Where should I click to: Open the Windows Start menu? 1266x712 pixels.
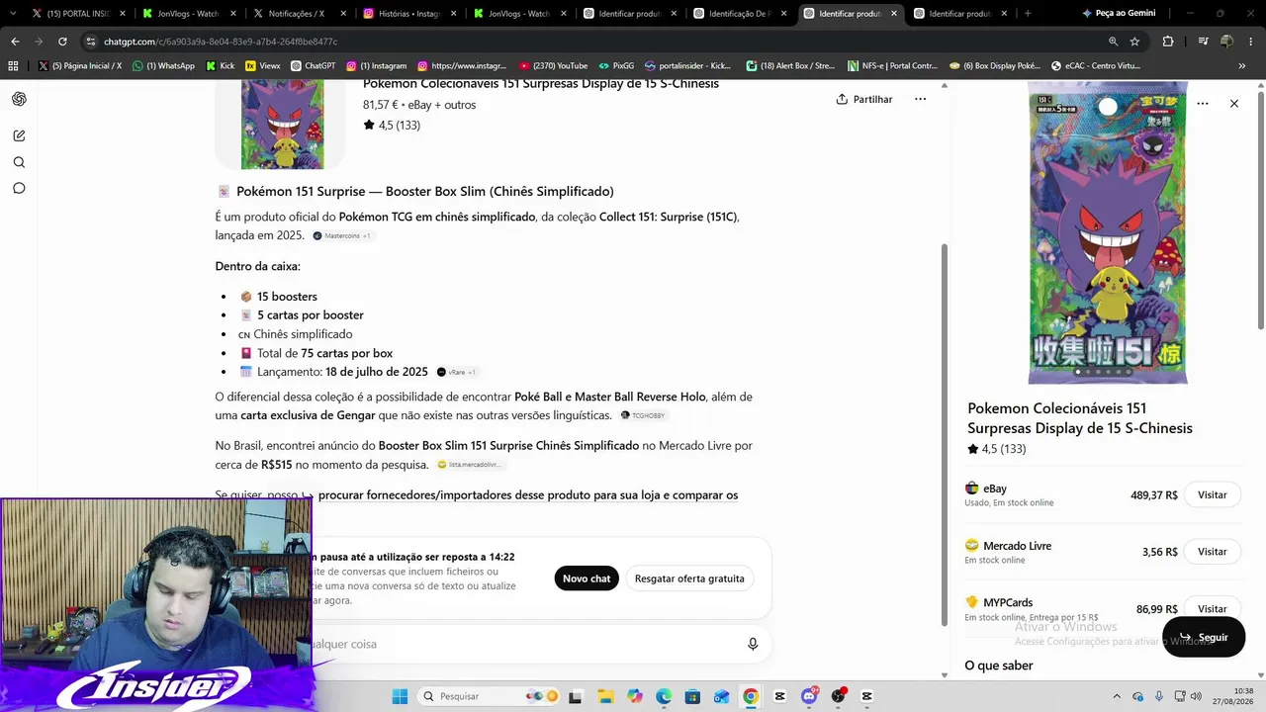coord(400,696)
